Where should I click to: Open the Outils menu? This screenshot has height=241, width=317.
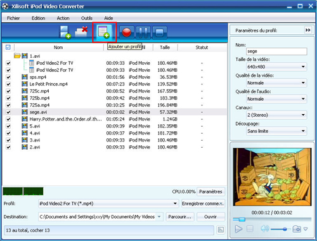(87, 18)
